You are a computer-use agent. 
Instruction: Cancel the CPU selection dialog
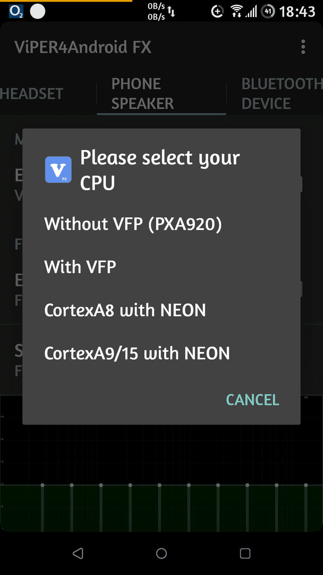coord(252,400)
